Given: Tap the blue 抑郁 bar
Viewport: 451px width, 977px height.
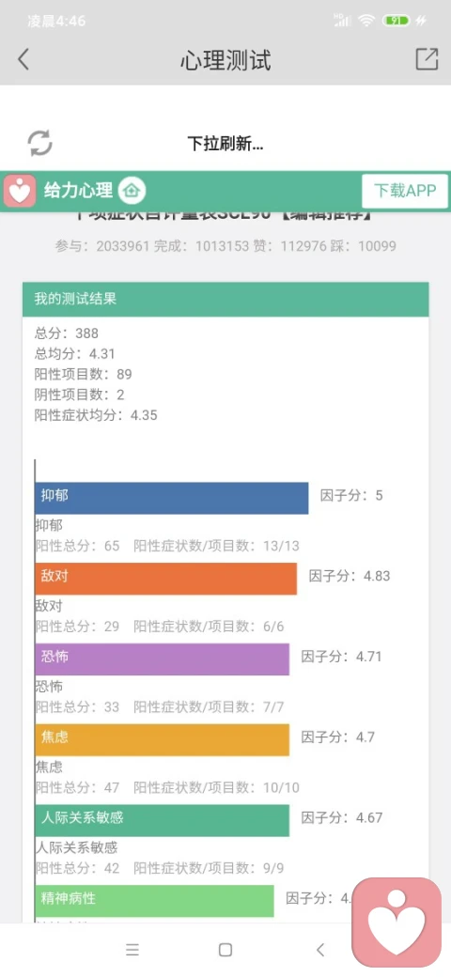Looking at the screenshot, I should (172, 498).
